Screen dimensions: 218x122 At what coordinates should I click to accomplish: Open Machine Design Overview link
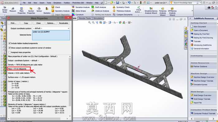tap(204, 77)
